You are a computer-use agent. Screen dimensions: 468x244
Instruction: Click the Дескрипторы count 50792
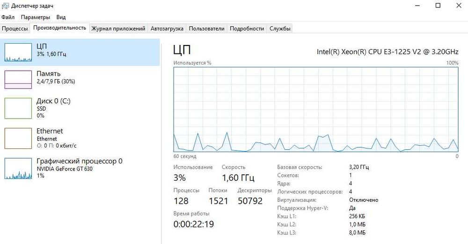(x=250, y=201)
